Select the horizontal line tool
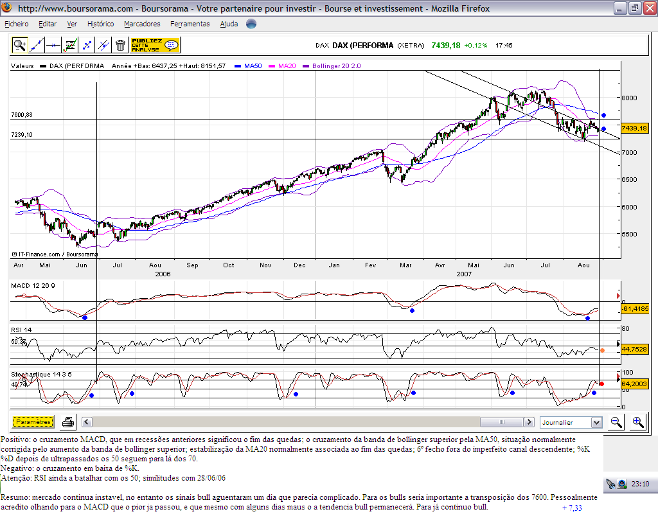Screen dimensions: 658x514 tap(53, 45)
